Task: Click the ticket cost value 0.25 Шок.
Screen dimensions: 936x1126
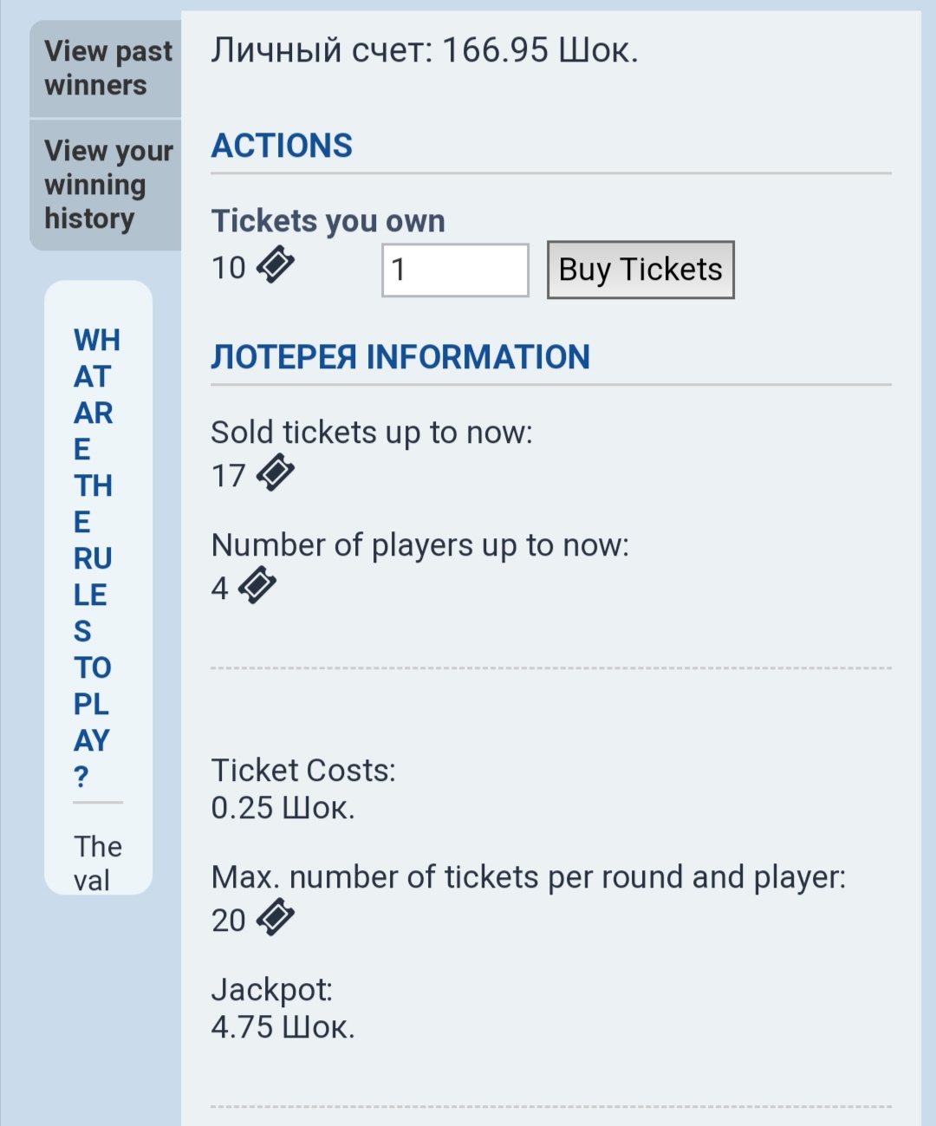Action: [283, 808]
